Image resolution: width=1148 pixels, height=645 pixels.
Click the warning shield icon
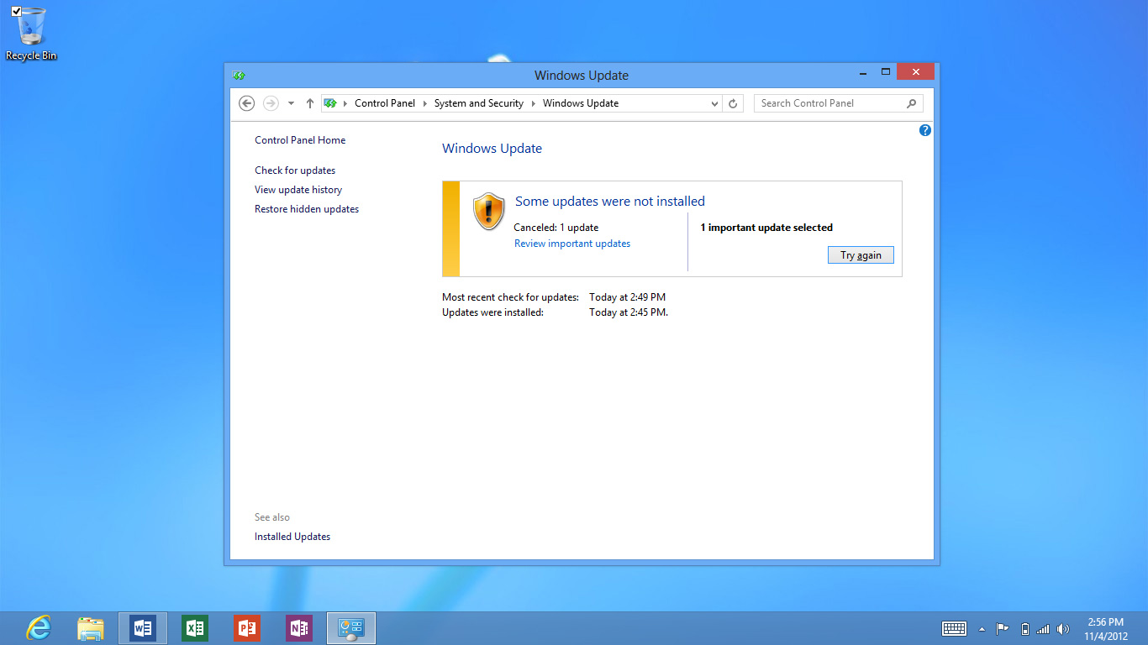click(x=488, y=212)
